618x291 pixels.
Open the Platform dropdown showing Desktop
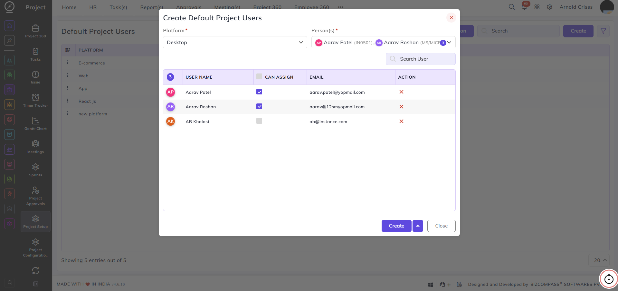tap(235, 42)
